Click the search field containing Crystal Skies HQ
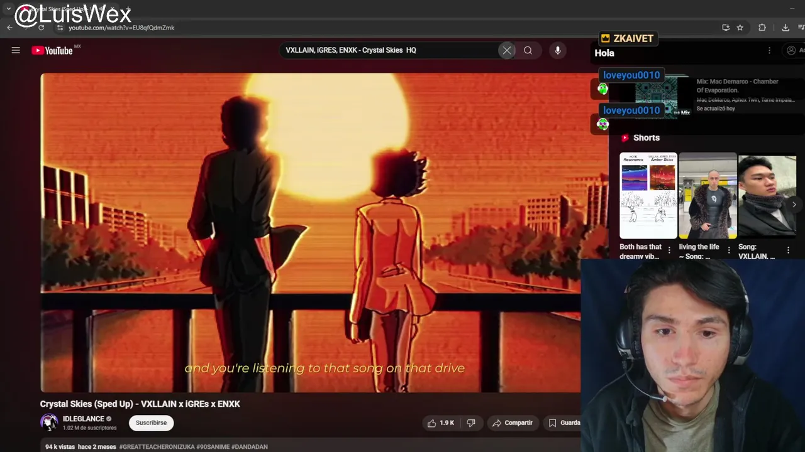This screenshot has height=452, width=805. pos(390,50)
